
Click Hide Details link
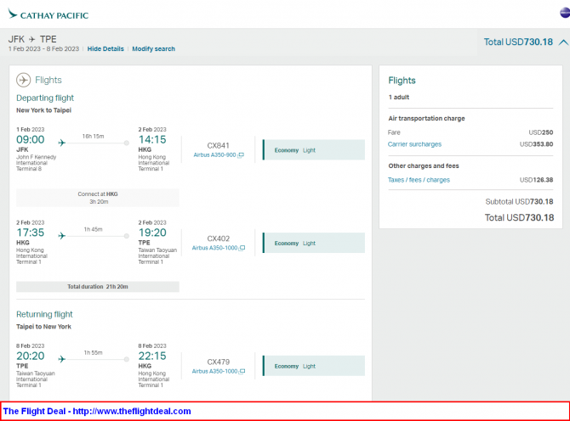105,49
